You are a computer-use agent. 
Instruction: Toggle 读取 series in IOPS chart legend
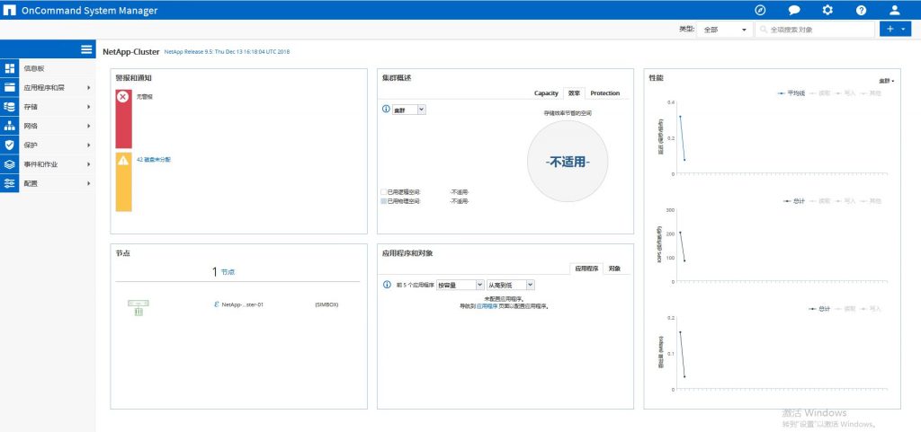(x=820, y=201)
